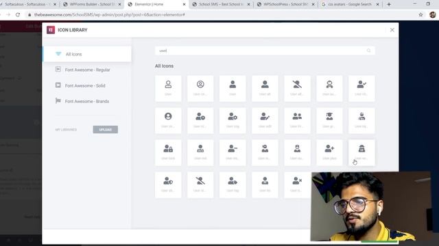Pick the User injured icon
This screenshot has height=246, width=439.
click(361, 120)
